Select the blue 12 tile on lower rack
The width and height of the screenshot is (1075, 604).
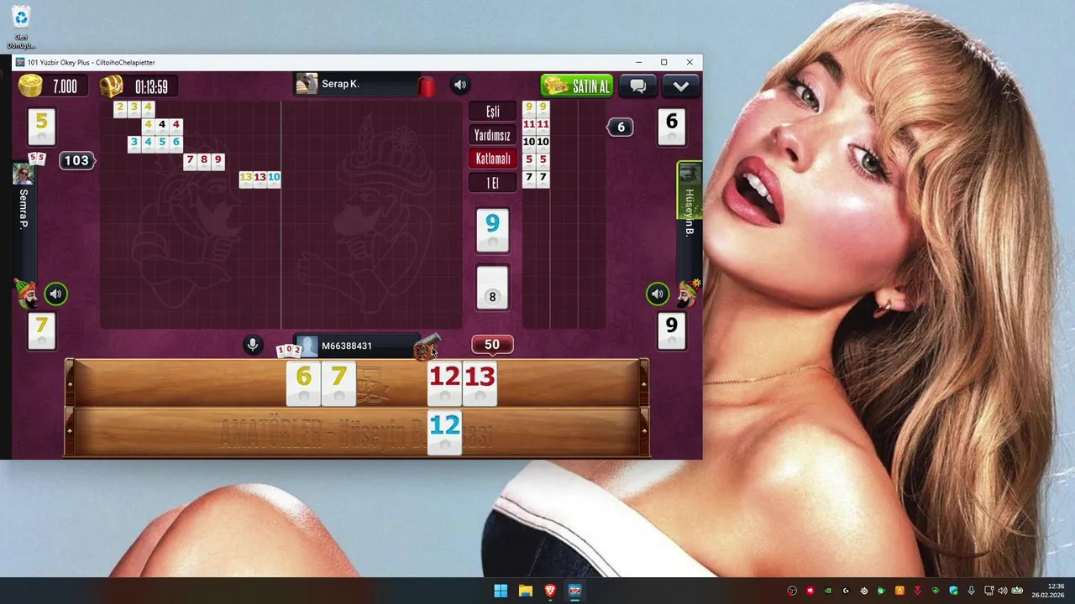point(444,433)
